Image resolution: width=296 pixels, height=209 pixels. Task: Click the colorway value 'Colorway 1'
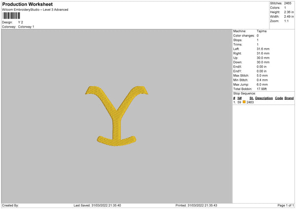(x=26, y=27)
